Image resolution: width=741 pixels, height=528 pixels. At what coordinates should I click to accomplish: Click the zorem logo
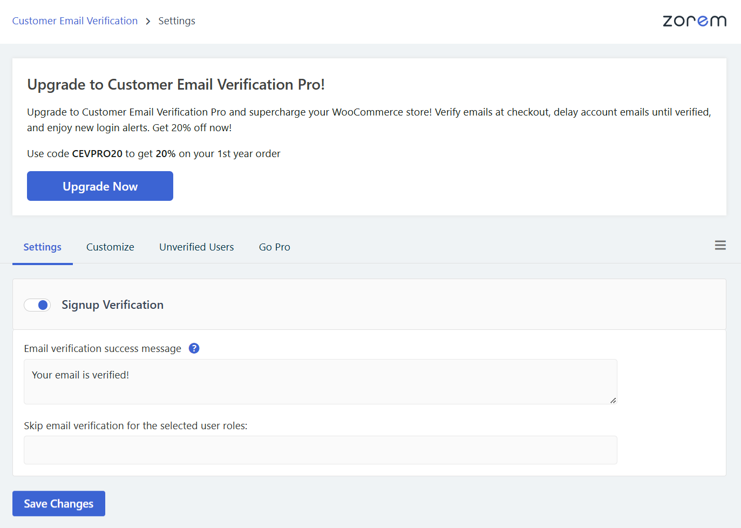click(695, 21)
